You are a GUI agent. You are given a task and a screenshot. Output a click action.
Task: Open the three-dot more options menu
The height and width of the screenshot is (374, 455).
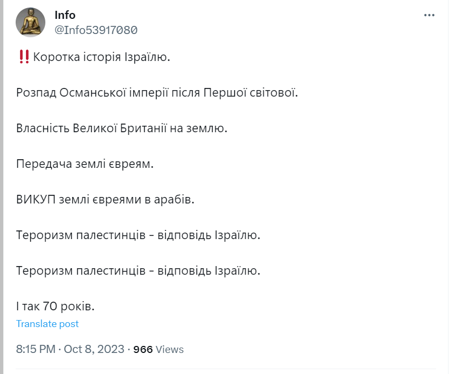[429, 15]
